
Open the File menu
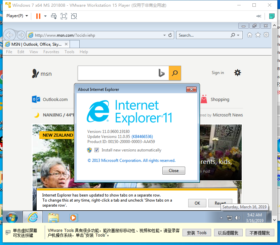point(9,52)
